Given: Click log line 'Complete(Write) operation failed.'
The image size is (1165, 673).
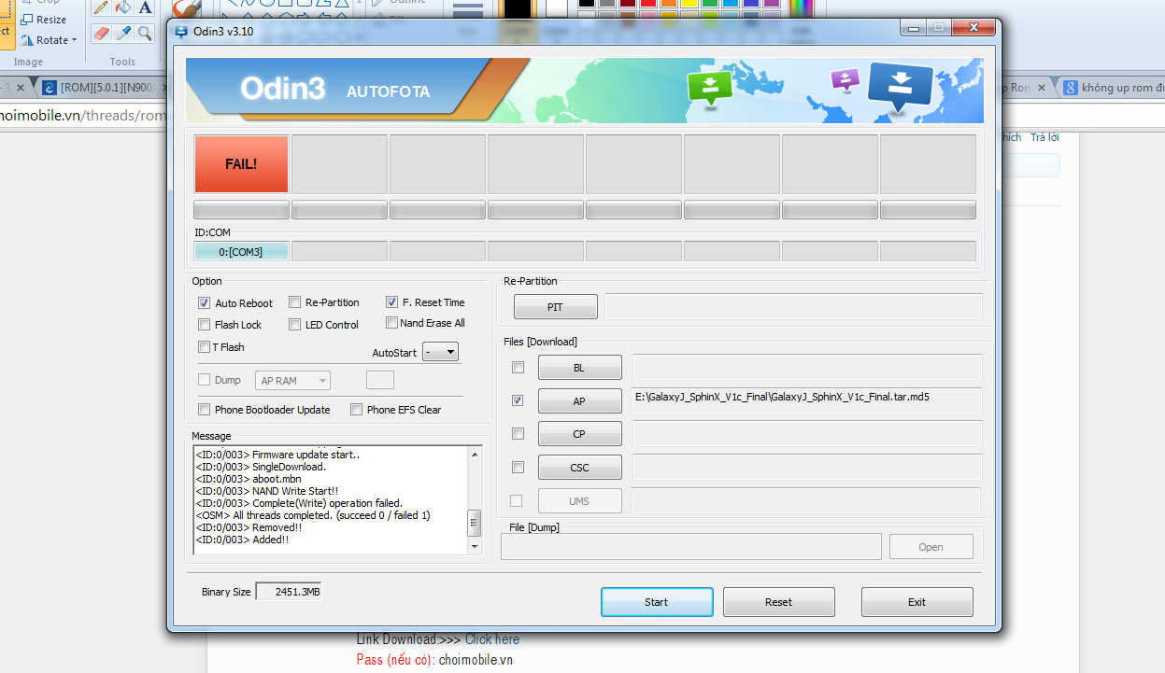Looking at the screenshot, I should (x=299, y=503).
